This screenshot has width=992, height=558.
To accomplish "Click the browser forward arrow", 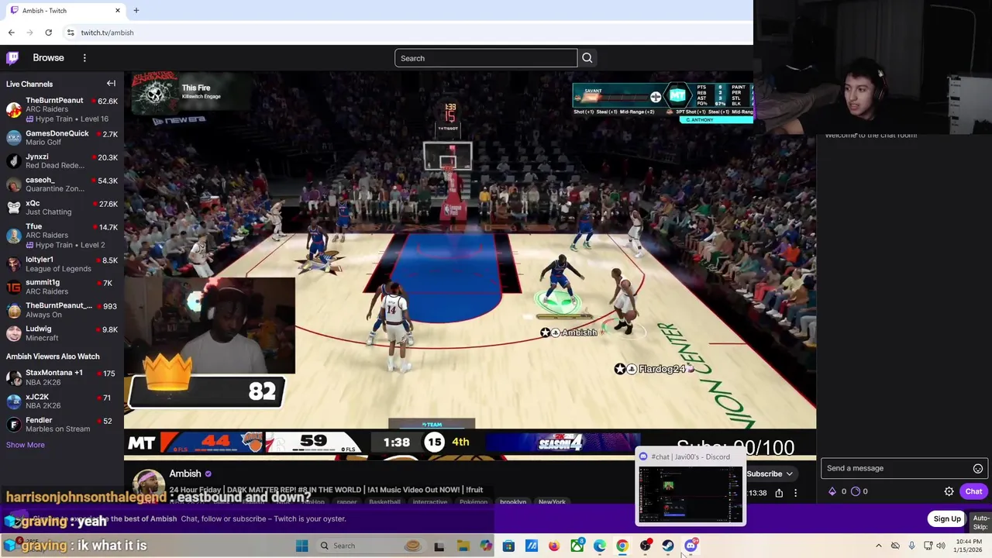I will (29, 33).
